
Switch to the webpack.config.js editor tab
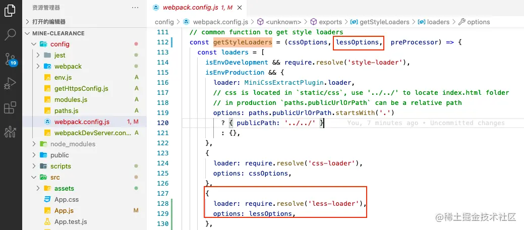click(x=198, y=8)
